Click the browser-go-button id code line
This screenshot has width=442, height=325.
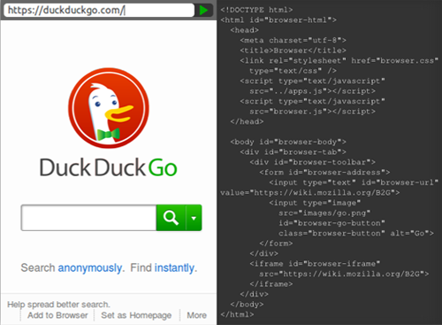pos(331,223)
